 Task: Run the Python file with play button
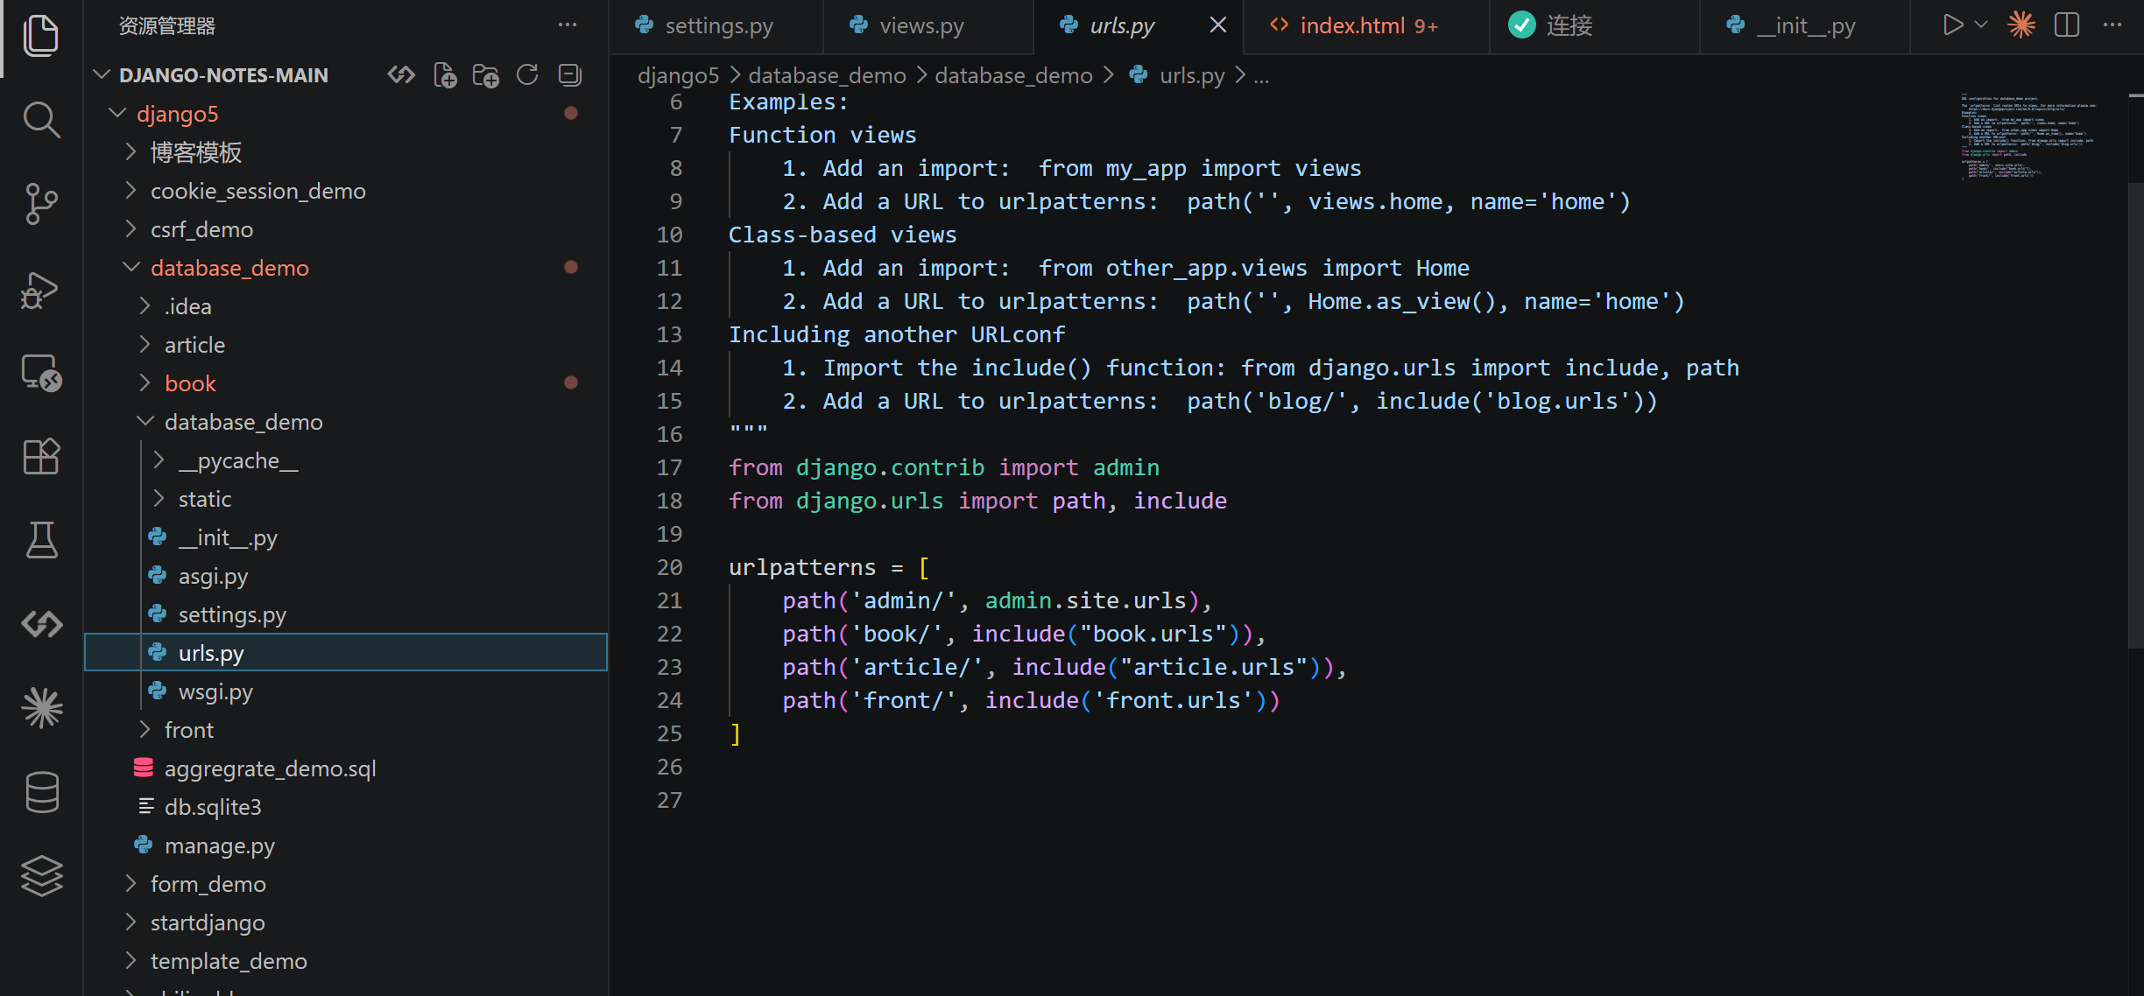point(1952,25)
